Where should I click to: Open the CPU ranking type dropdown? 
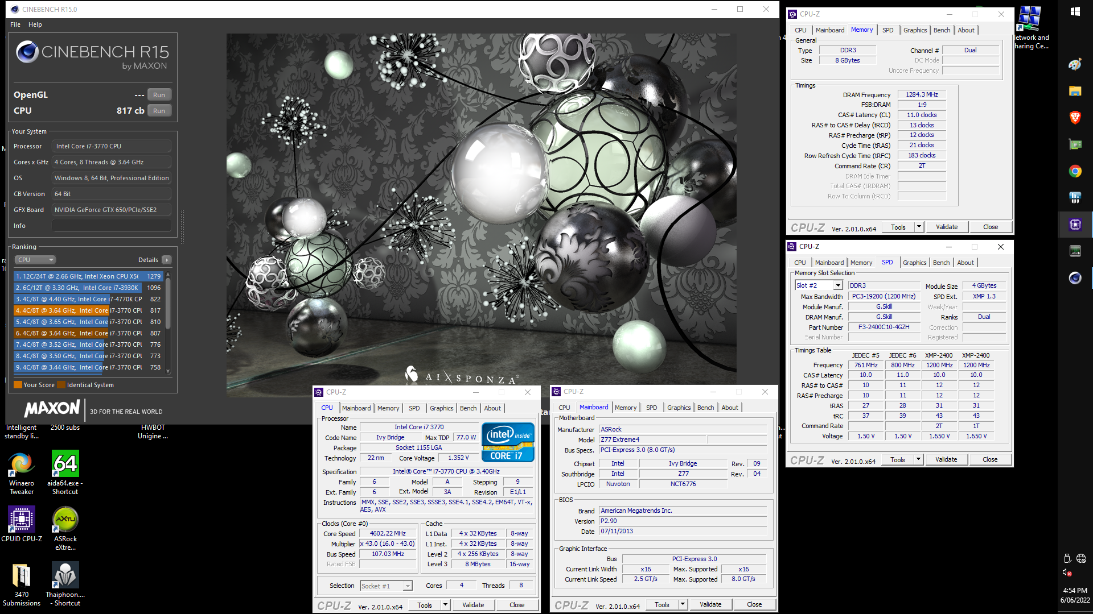point(35,260)
